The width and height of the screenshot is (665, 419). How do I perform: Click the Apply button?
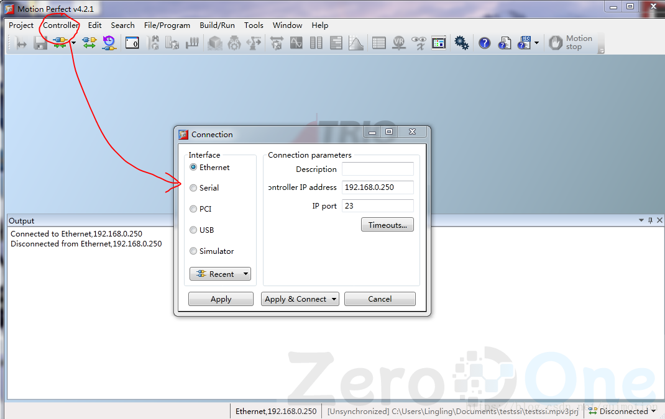click(x=221, y=299)
